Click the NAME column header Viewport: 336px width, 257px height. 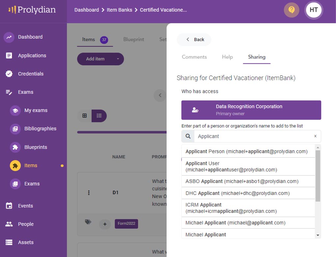[x=119, y=157]
